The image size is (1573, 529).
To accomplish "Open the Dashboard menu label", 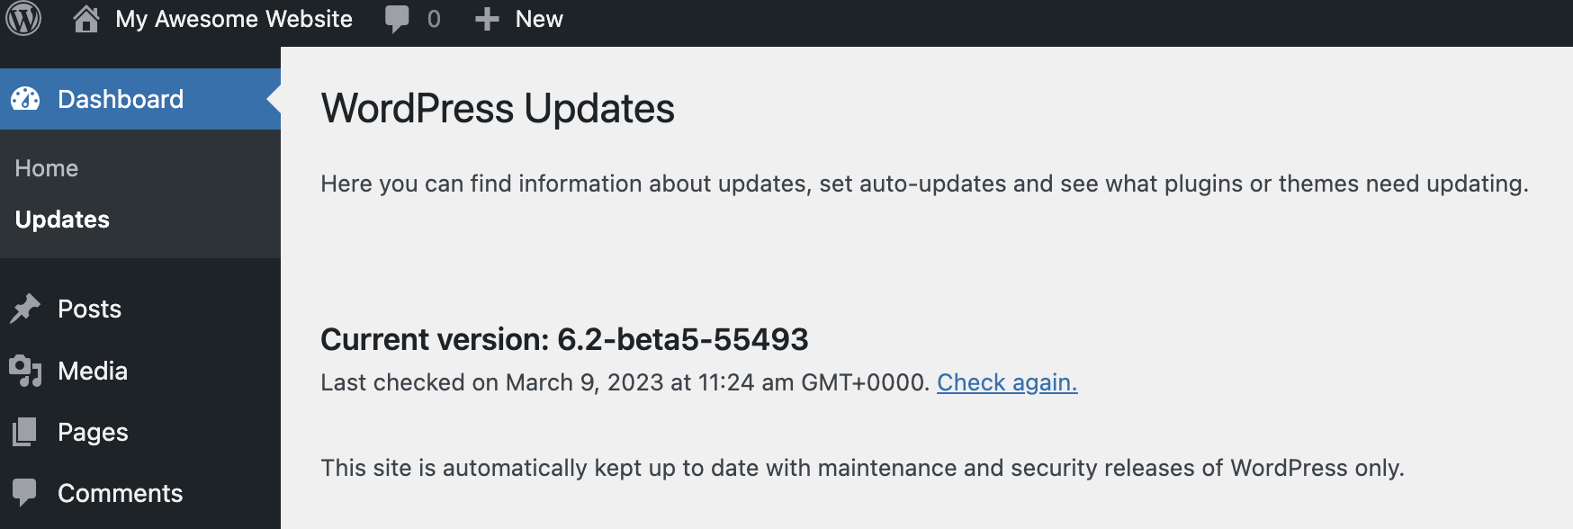I will point(121,99).
